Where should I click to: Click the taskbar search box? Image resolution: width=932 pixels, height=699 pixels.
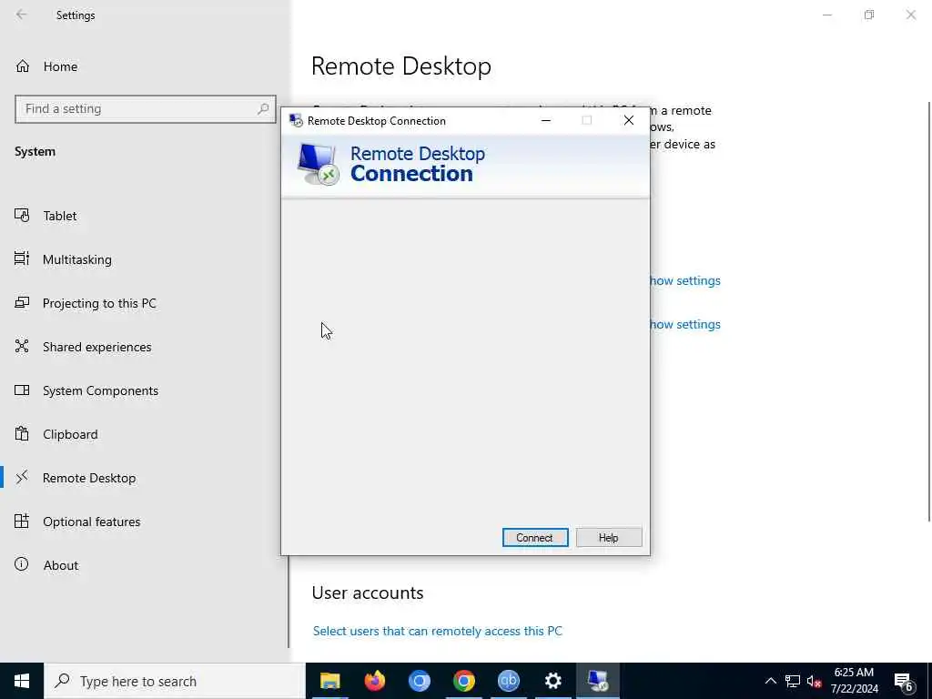tap(175, 681)
